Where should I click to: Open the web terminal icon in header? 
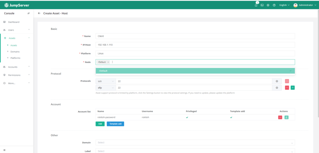(262, 5)
